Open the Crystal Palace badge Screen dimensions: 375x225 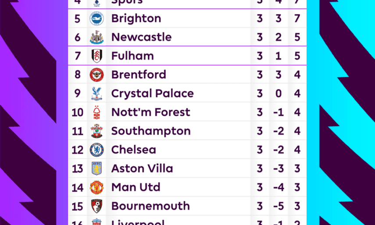96,93
